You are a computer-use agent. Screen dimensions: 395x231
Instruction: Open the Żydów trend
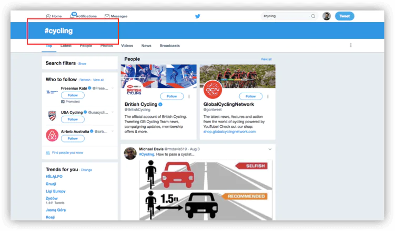click(x=52, y=198)
